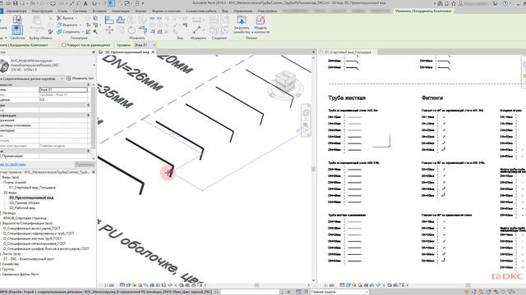Click 'Труба жесткая' heading in right view
The width and height of the screenshot is (526, 295).
pyautogui.click(x=347, y=98)
